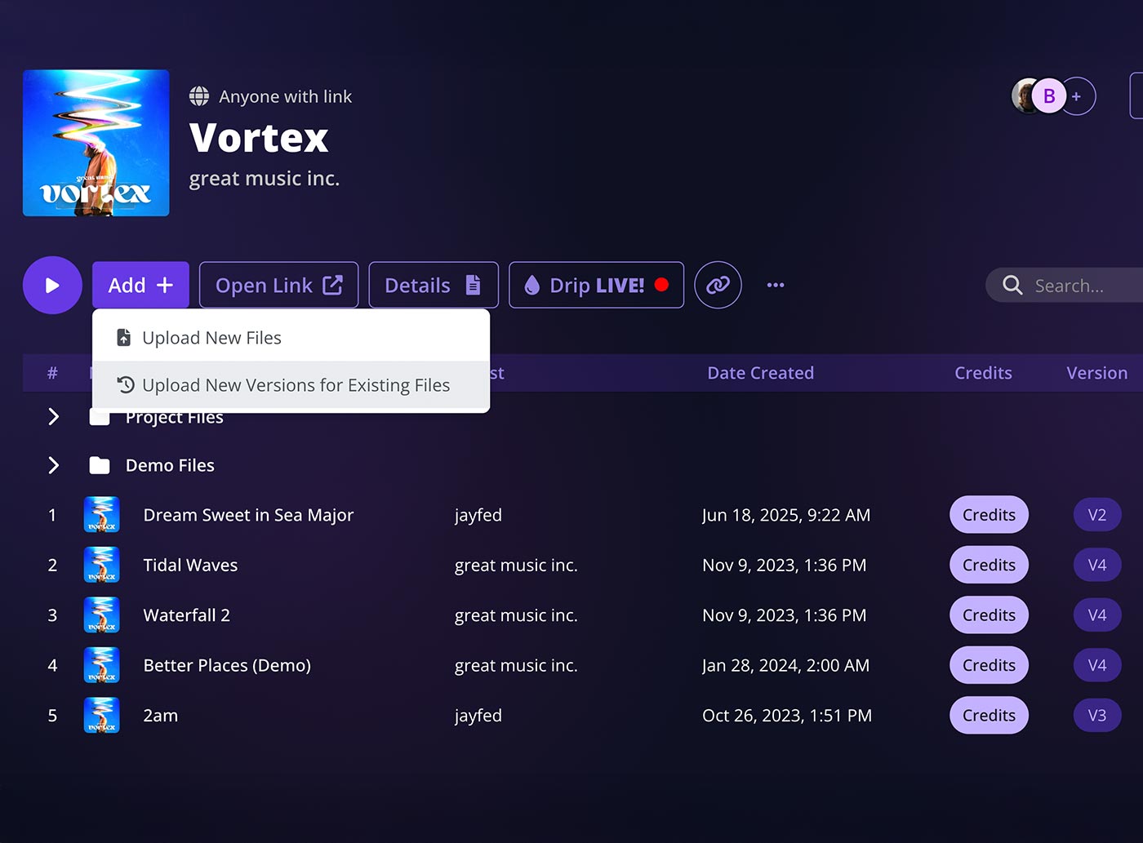Open Link button with external arrow
Image resolution: width=1143 pixels, height=843 pixels.
coord(278,285)
